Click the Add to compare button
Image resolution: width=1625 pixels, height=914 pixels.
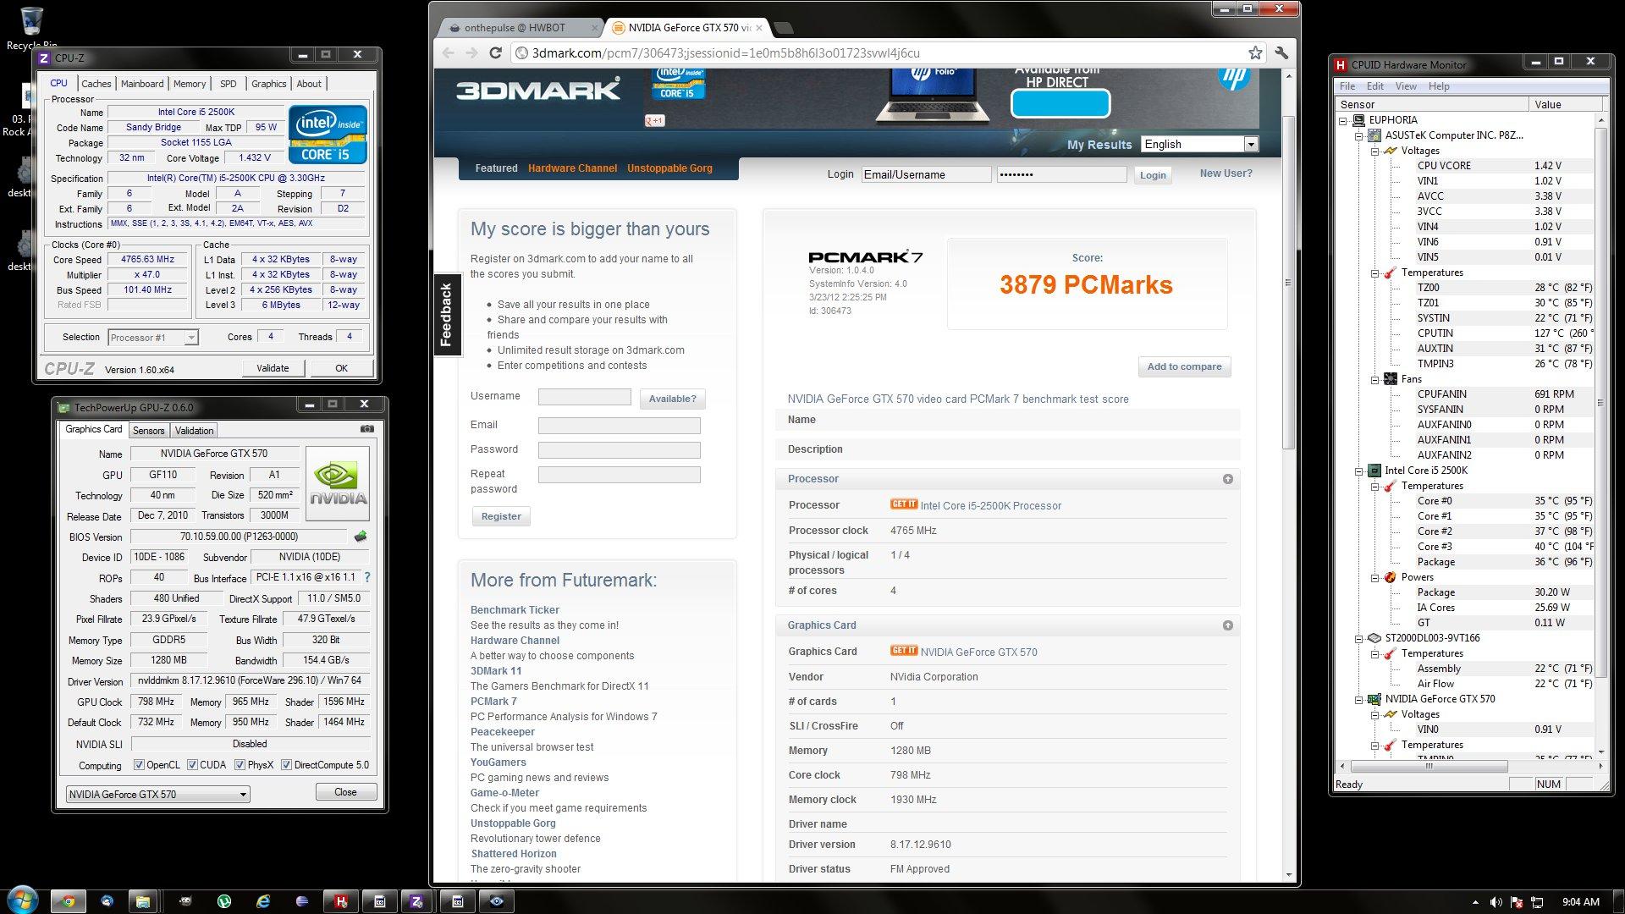coord(1184,366)
